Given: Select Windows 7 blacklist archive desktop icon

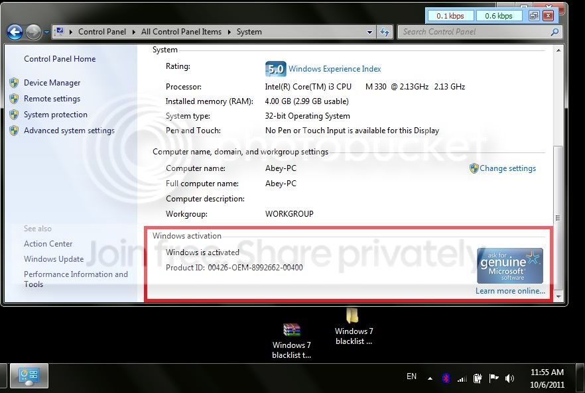Looking at the screenshot, I should tap(291, 340).
